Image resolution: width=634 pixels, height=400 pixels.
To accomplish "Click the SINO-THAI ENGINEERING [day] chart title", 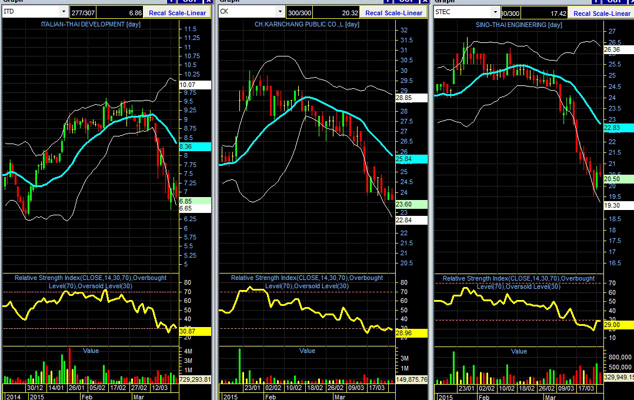I will 519,25.
